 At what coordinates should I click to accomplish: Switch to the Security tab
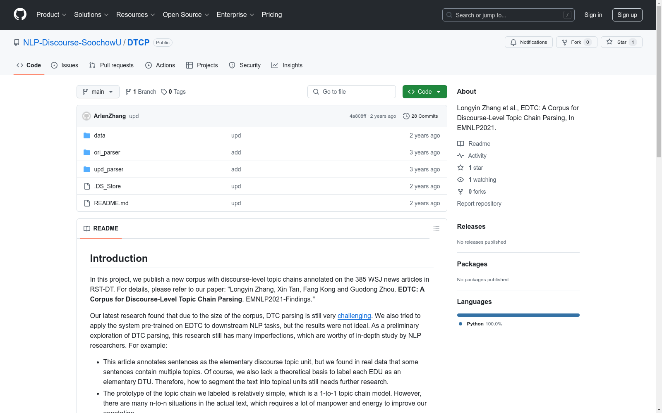click(x=245, y=65)
